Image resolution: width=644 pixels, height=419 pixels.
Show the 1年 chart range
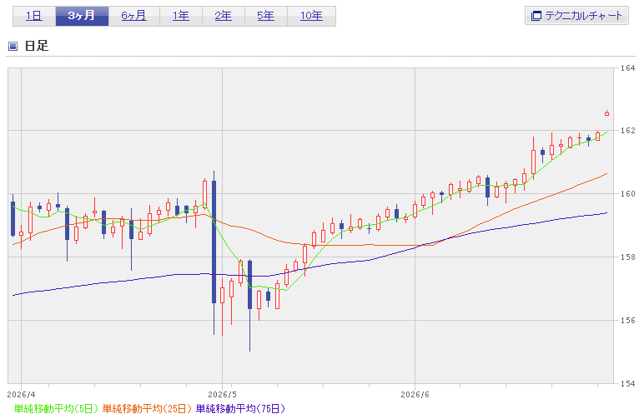coord(181,16)
